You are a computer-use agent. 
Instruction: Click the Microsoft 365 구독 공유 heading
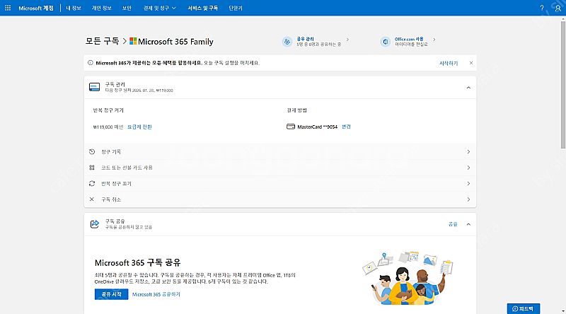pyautogui.click(x=137, y=262)
